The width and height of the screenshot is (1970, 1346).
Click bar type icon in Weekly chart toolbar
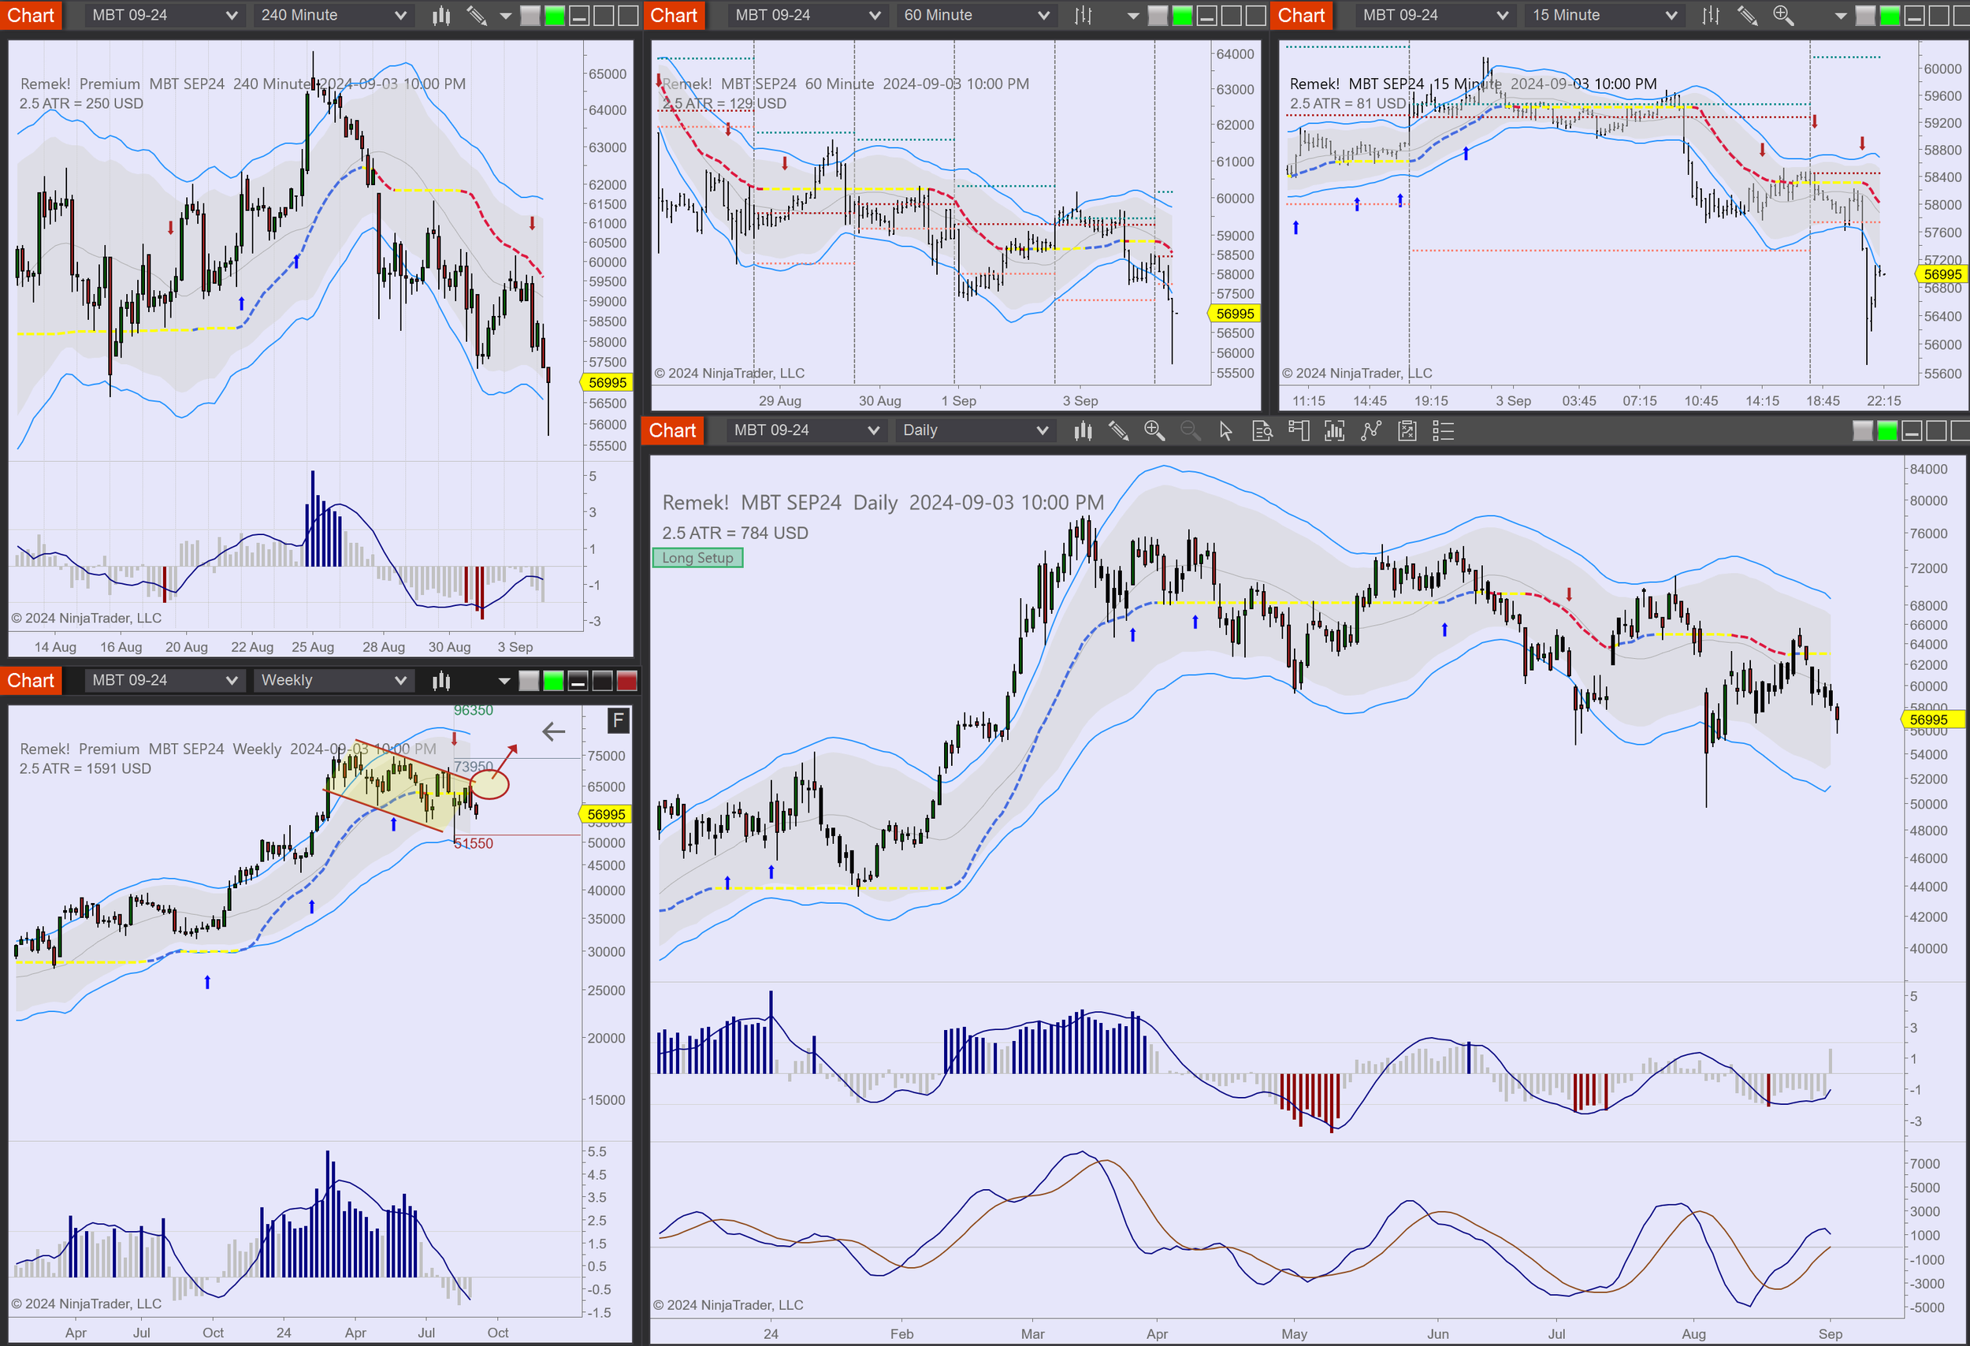pyautogui.click(x=440, y=681)
